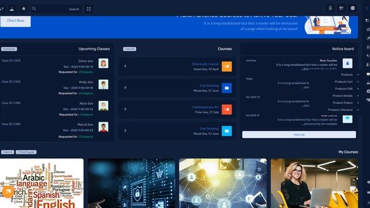
Task: Click the Class ID: C385 text
Action: 11,124
